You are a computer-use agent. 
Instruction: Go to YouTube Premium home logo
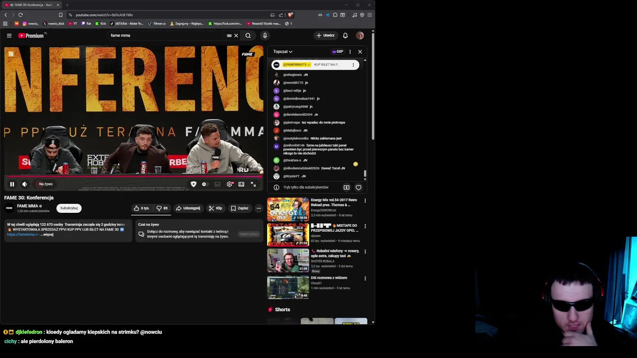pyautogui.click(x=31, y=35)
